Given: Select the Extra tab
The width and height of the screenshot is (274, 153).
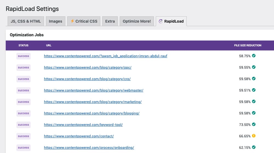Looking at the screenshot, I should 110,21.
